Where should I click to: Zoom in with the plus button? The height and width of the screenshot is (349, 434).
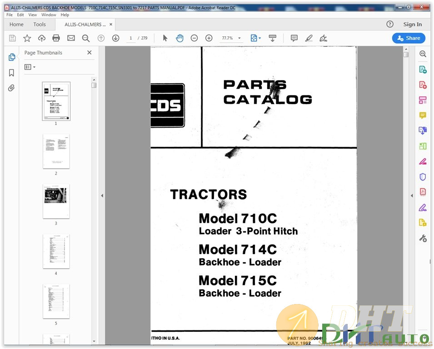coord(209,38)
